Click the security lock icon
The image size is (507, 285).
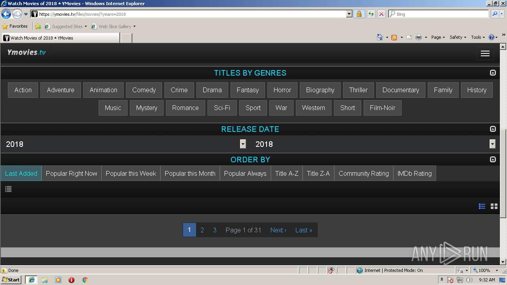(x=359, y=14)
